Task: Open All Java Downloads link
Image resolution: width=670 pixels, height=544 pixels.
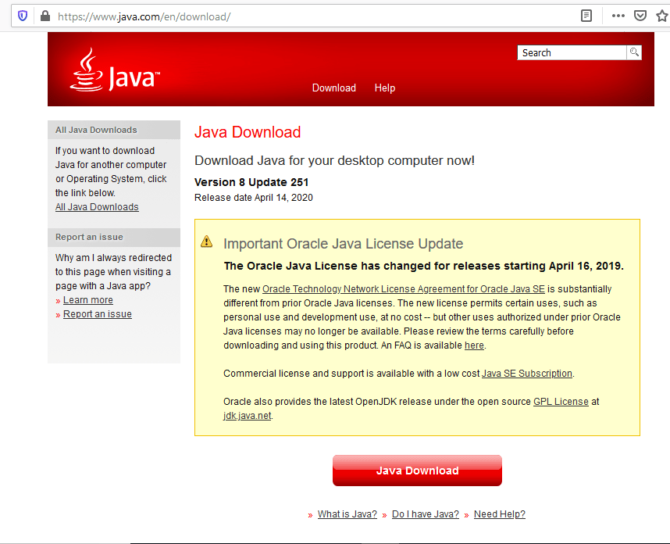Action: pos(96,206)
